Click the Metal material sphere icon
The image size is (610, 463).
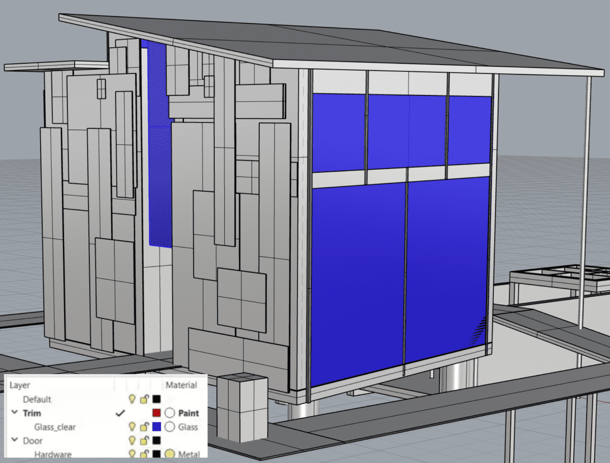click(x=170, y=454)
